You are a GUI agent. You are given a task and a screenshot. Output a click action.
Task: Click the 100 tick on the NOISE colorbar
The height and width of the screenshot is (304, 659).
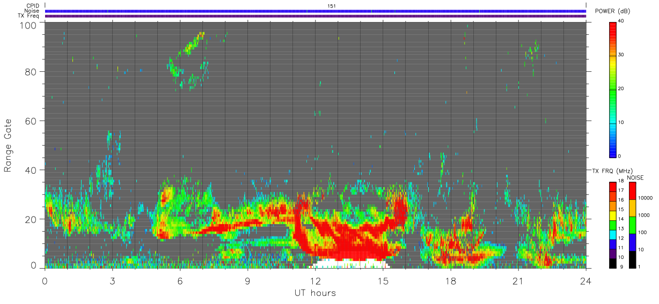click(642, 232)
